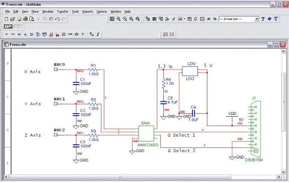Viewport: 289px width, 182px height.
Task: Zoom in with the plus magnifier
Action: 118,19
